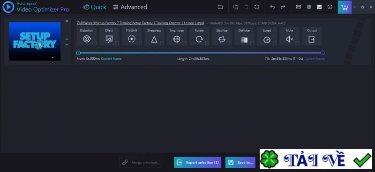Image resolution: width=375 pixels, height=172 pixels.
Task: Click the envelope mail icon
Action: click(299, 7)
